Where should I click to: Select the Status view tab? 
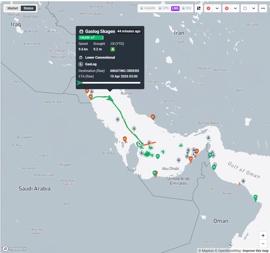tap(28, 8)
